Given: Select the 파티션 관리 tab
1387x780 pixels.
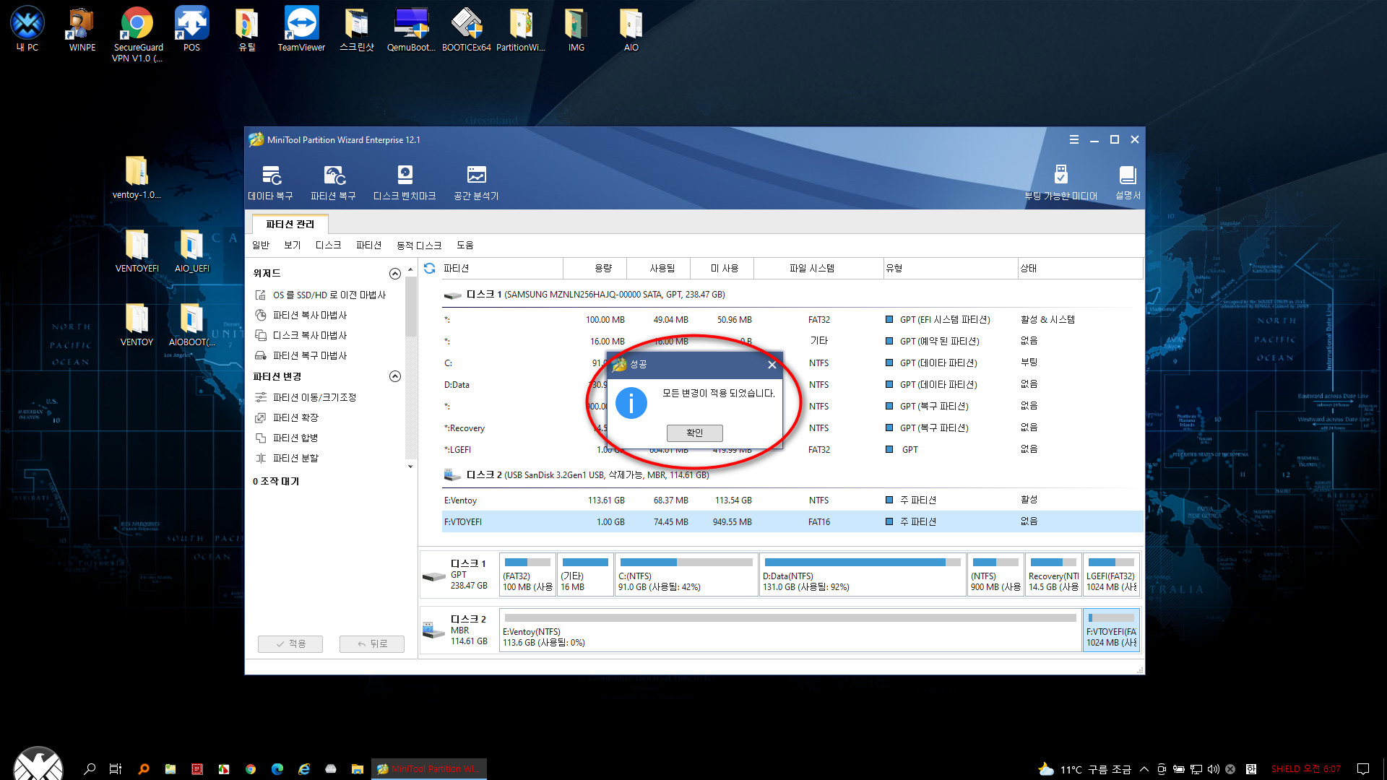Looking at the screenshot, I should (290, 224).
